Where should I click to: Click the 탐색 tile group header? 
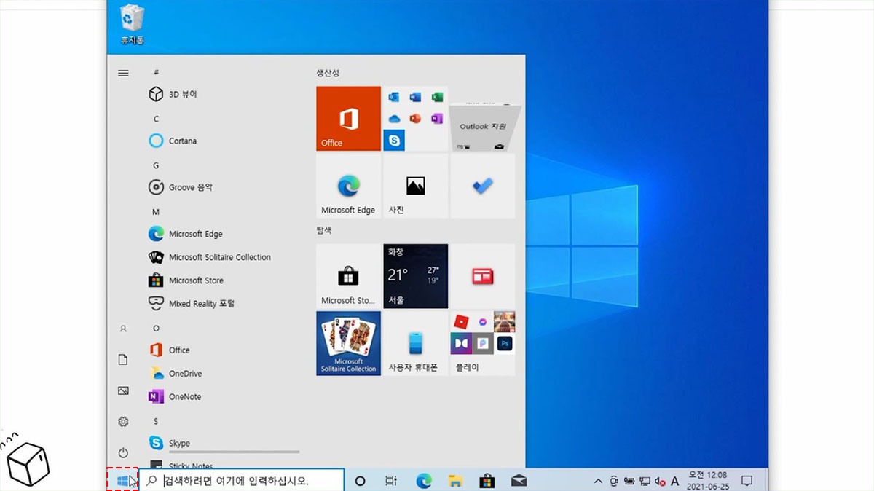[x=323, y=230]
